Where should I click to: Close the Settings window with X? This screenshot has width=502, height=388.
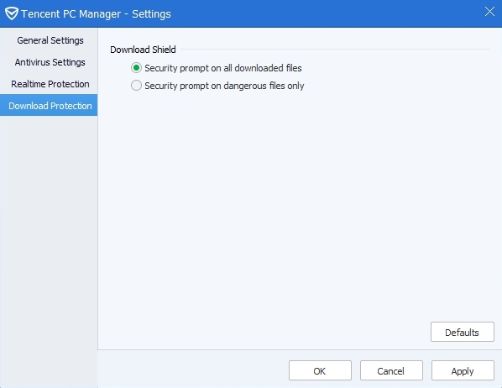pyautogui.click(x=489, y=12)
